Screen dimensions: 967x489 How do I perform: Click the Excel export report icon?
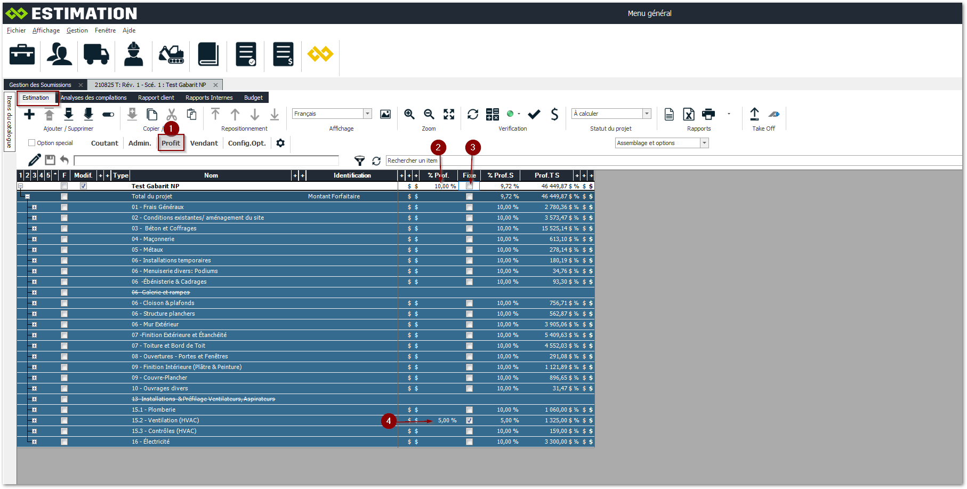coord(689,114)
